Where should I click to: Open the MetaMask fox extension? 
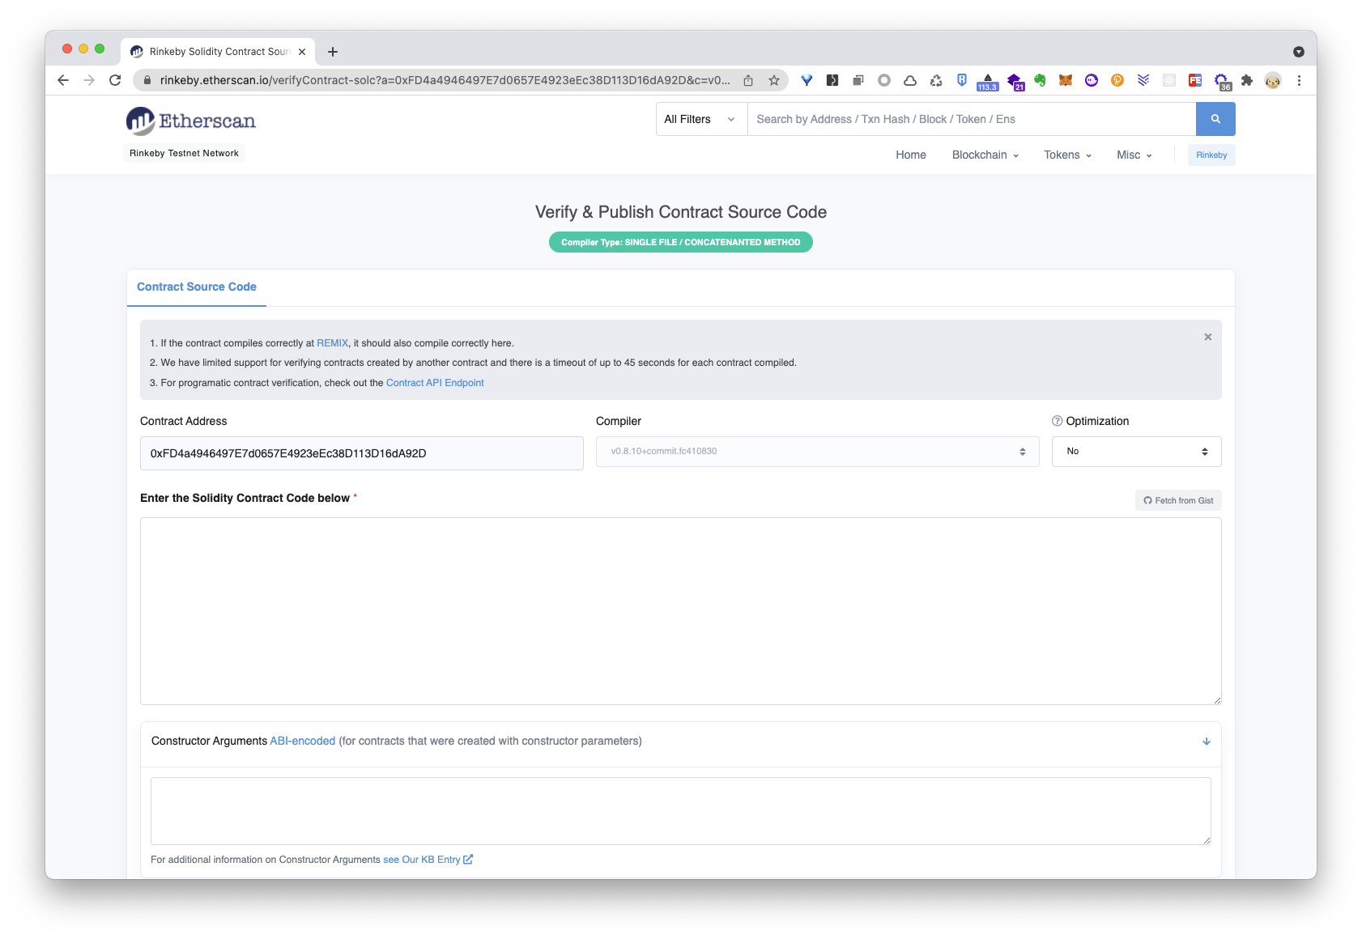(1066, 80)
